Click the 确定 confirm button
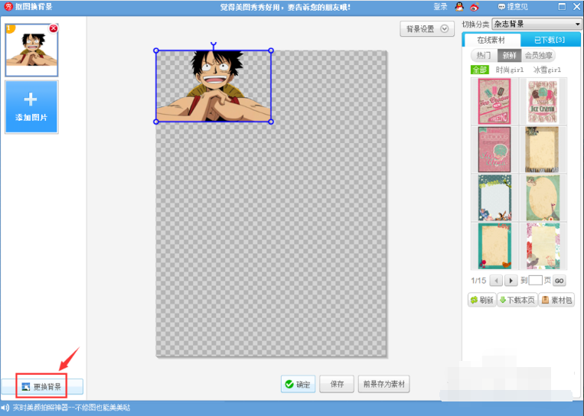This screenshot has height=416, width=584. coord(298,384)
